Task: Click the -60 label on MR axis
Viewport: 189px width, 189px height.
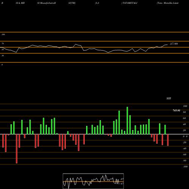Action: click(184, 155)
